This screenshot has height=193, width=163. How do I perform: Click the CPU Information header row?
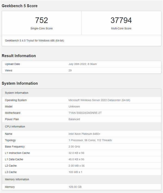pos(81,127)
